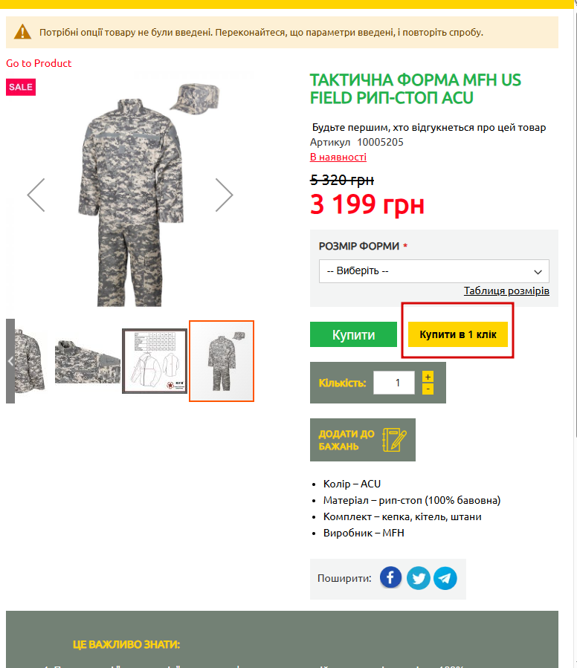The width and height of the screenshot is (577, 668).
Task: Show previous product image with left arrow
Action: tap(36, 195)
